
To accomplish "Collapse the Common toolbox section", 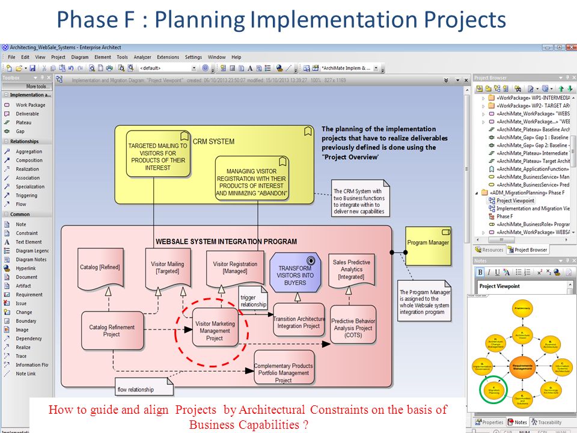I will tap(6, 214).
